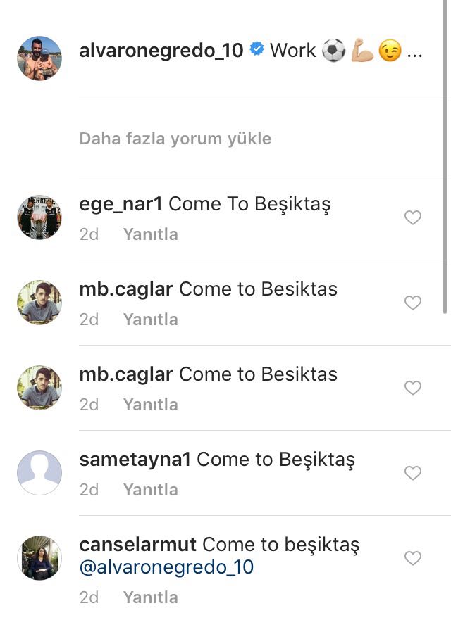
Task: Like ege_nar1's comment with heart icon
Action: pos(412,217)
